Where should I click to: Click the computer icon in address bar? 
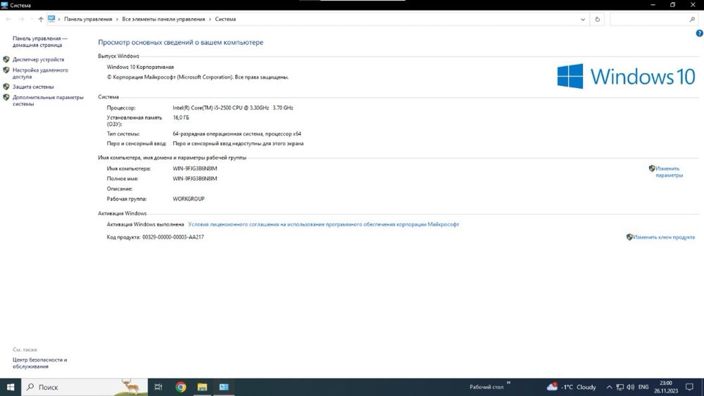coord(51,19)
